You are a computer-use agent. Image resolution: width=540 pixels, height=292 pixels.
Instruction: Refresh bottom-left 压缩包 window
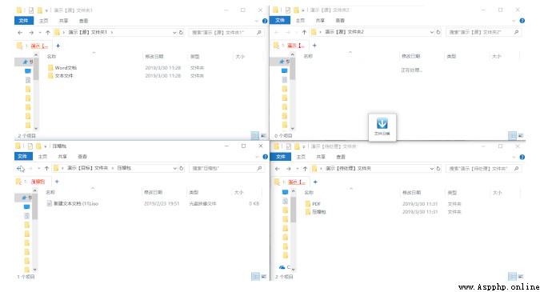click(x=181, y=168)
